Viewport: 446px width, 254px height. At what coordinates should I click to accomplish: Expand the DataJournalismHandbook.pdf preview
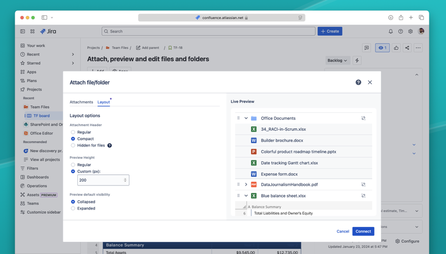click(246, 184)
